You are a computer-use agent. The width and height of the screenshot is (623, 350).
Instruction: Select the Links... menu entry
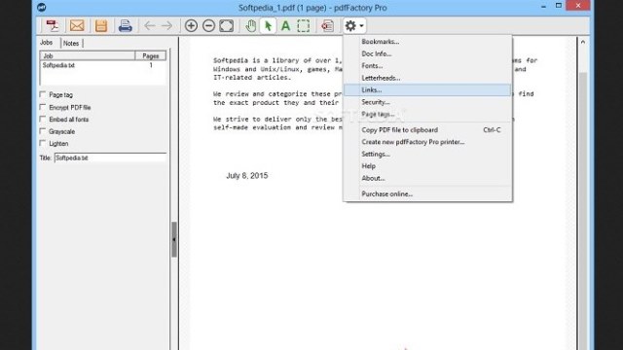pos(427,90)
